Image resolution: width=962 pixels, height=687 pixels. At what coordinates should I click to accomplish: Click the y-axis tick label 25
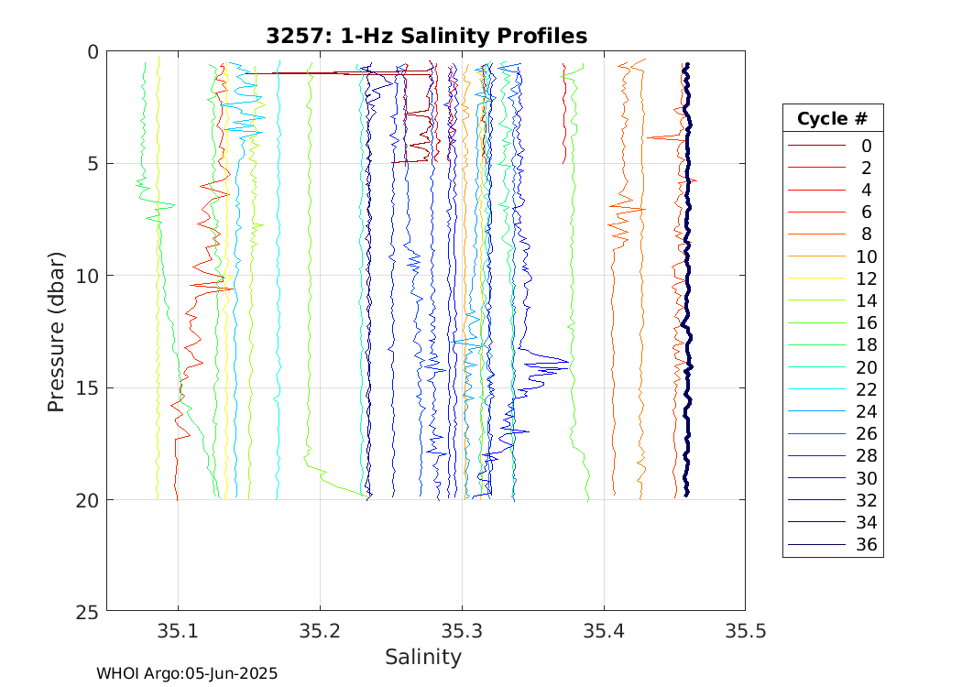point(86,612)
